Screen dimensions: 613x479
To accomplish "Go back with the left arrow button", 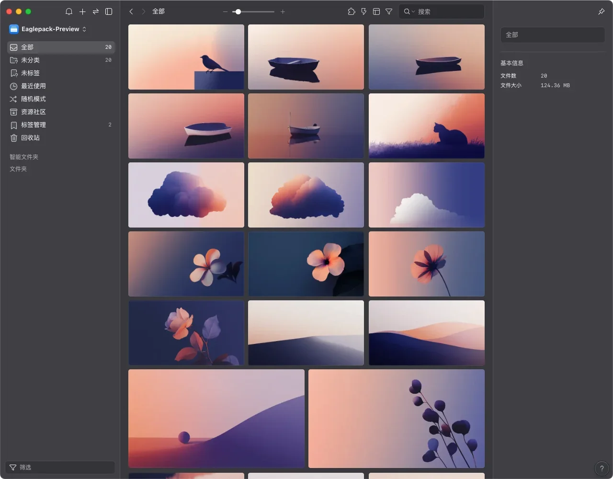I will pos(131,11).
